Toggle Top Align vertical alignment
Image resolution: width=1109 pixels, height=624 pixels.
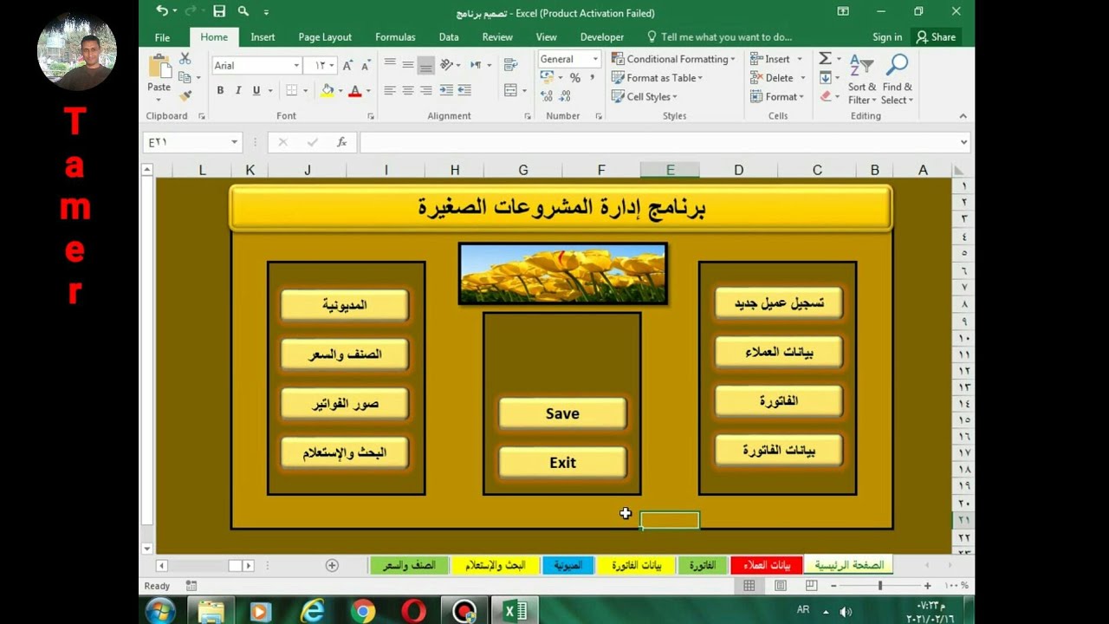click(x=390, y=64)
